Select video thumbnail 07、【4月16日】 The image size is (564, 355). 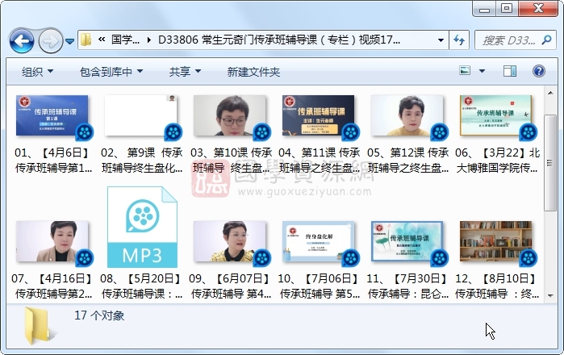click(52, 241)
